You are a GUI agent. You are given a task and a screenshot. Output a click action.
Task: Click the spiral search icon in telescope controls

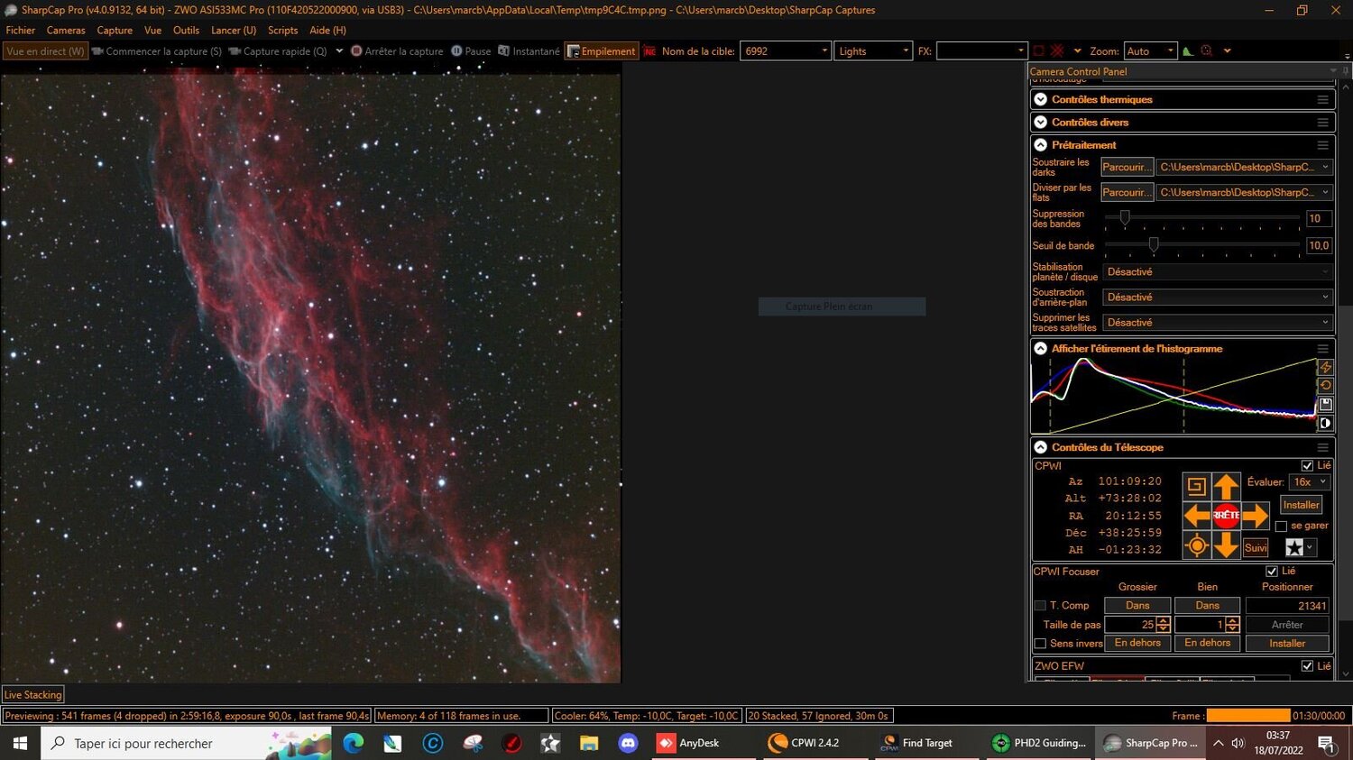pyautogui.click(x=1196, y=486)
